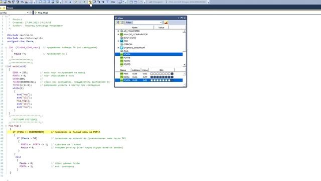
Task: Select PORTD in the IO View
Action: (x=127, y=64)
